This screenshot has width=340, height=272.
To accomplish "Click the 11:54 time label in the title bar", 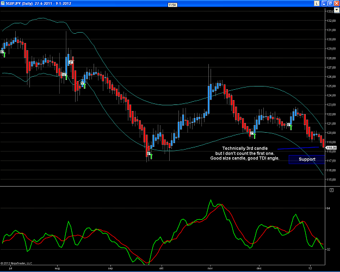I will tap(172, 5).
